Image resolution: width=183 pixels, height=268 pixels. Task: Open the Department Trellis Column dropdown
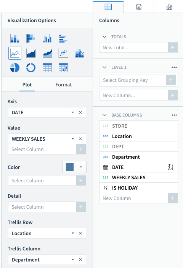(x=73, y=260)
